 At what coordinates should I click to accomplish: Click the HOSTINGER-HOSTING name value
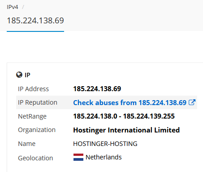point(105,144)
